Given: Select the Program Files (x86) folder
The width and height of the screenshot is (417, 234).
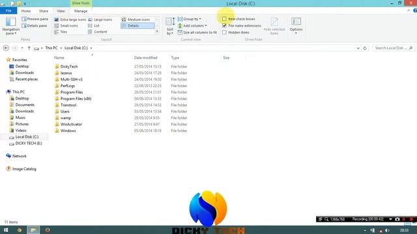Looking at the screenshot, I should (76, 99).
